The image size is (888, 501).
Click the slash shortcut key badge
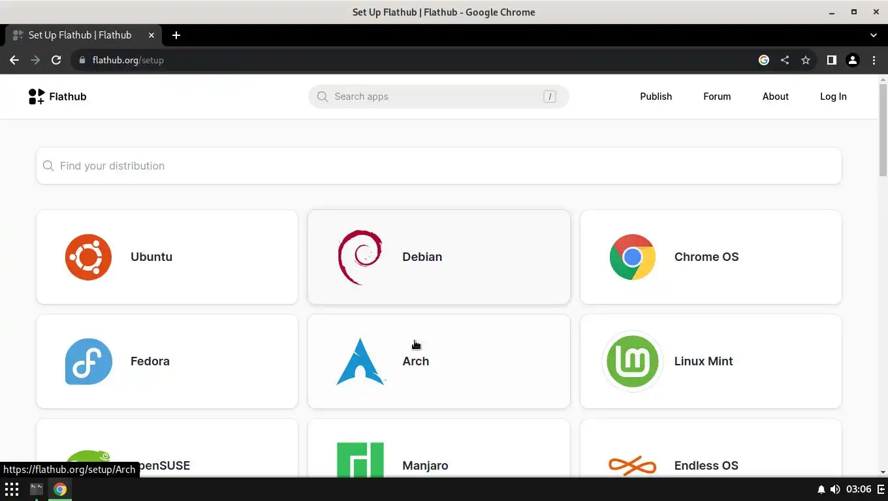click(550, 97)
